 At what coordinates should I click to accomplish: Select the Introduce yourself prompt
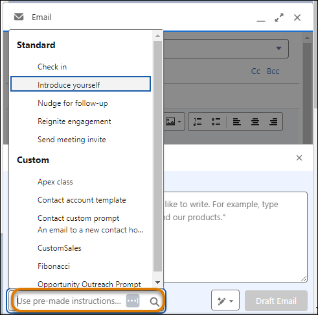point(80,84)
